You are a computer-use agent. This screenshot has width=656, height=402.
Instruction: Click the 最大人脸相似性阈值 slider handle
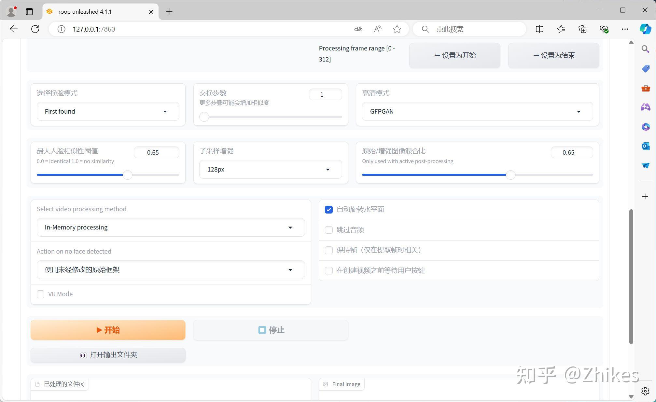coord(127,175)
